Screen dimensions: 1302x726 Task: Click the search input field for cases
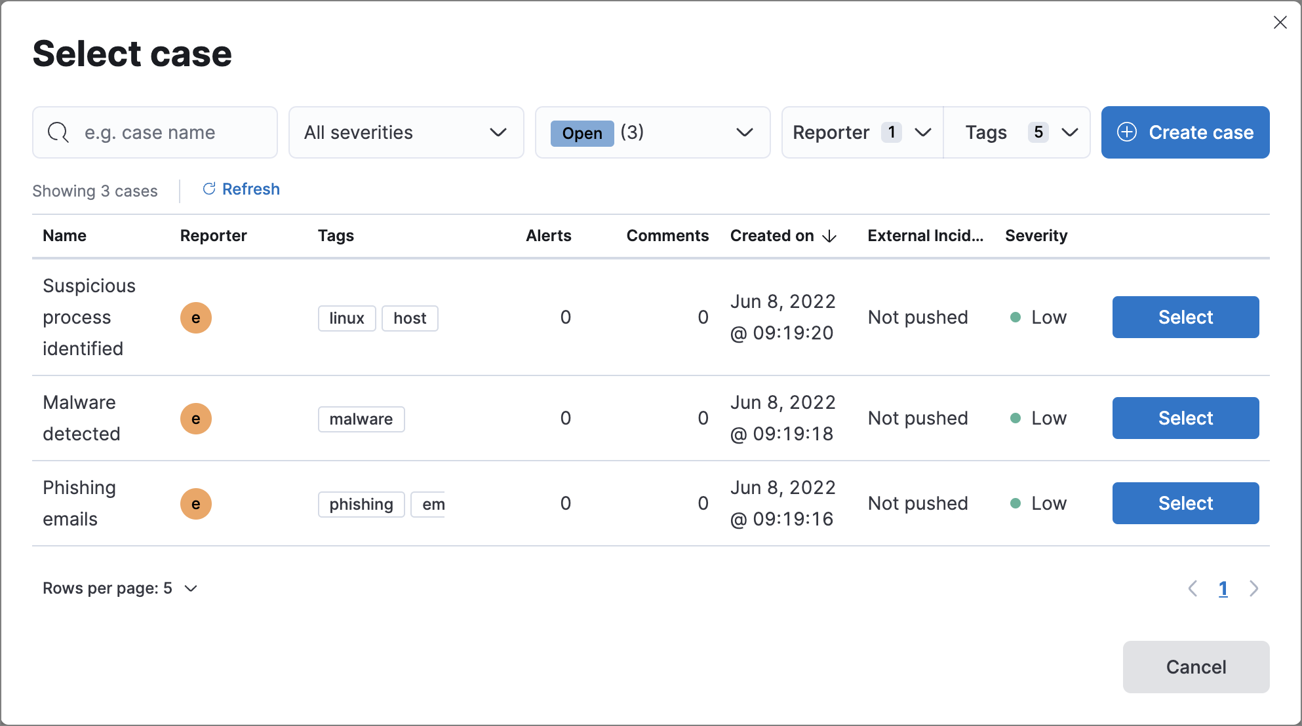click(155, 132)
